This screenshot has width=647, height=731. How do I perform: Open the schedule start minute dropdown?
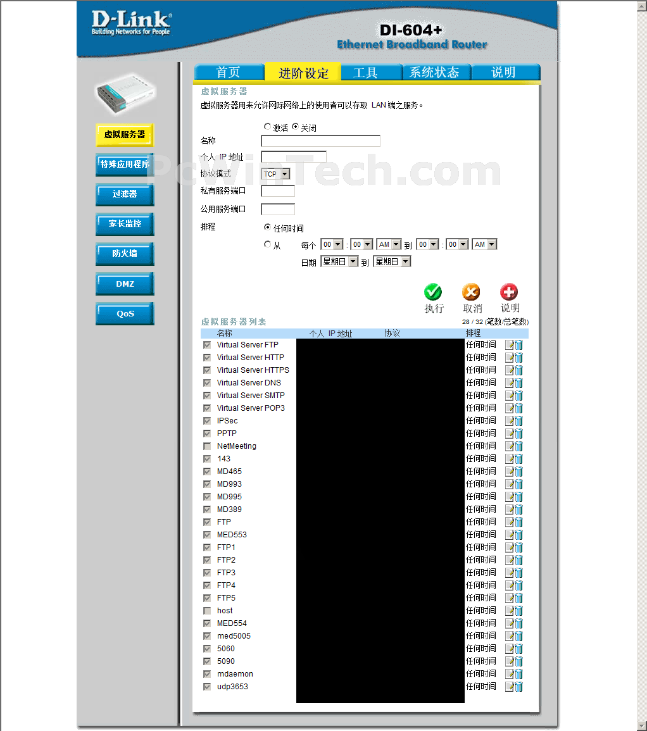coord(362,244)
